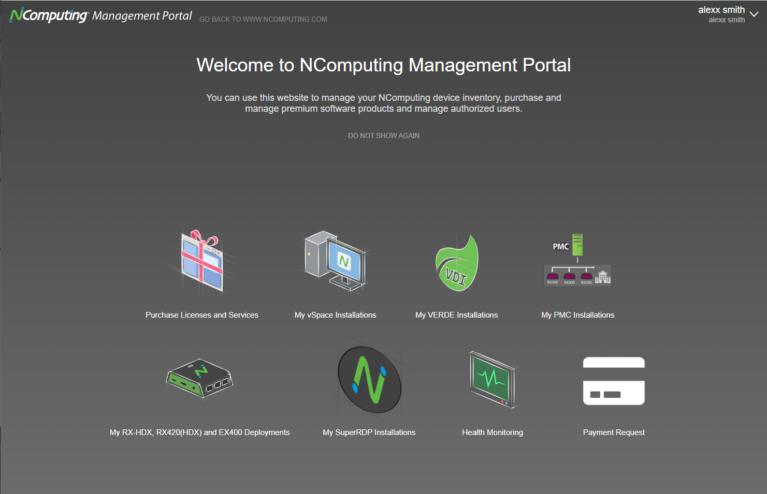Open the SuperRDP round N logo icon
The height and width of the screenshot is (494, 767).
[x=369, y=380]
